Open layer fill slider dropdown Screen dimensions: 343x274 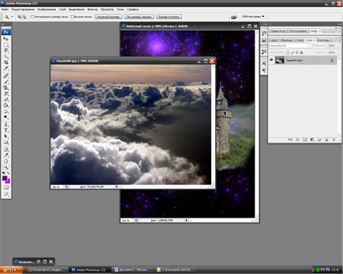pyautogui.click(x=338, y=53)
